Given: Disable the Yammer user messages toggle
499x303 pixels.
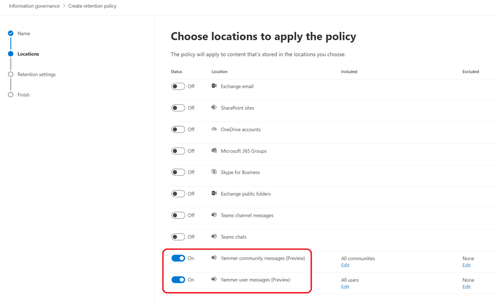Looking at the screenshot, I should click(178, 280).
